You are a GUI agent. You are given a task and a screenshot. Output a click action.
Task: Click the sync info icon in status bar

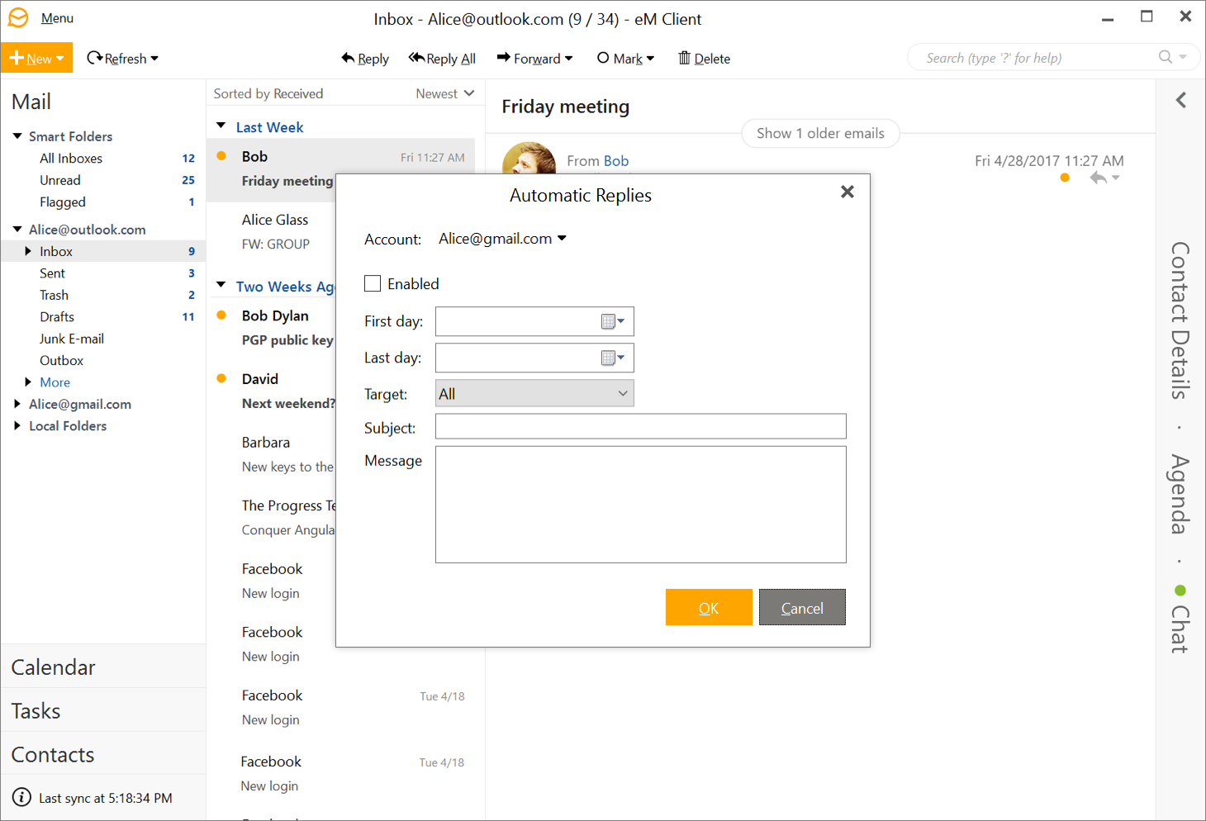point(21,798)
